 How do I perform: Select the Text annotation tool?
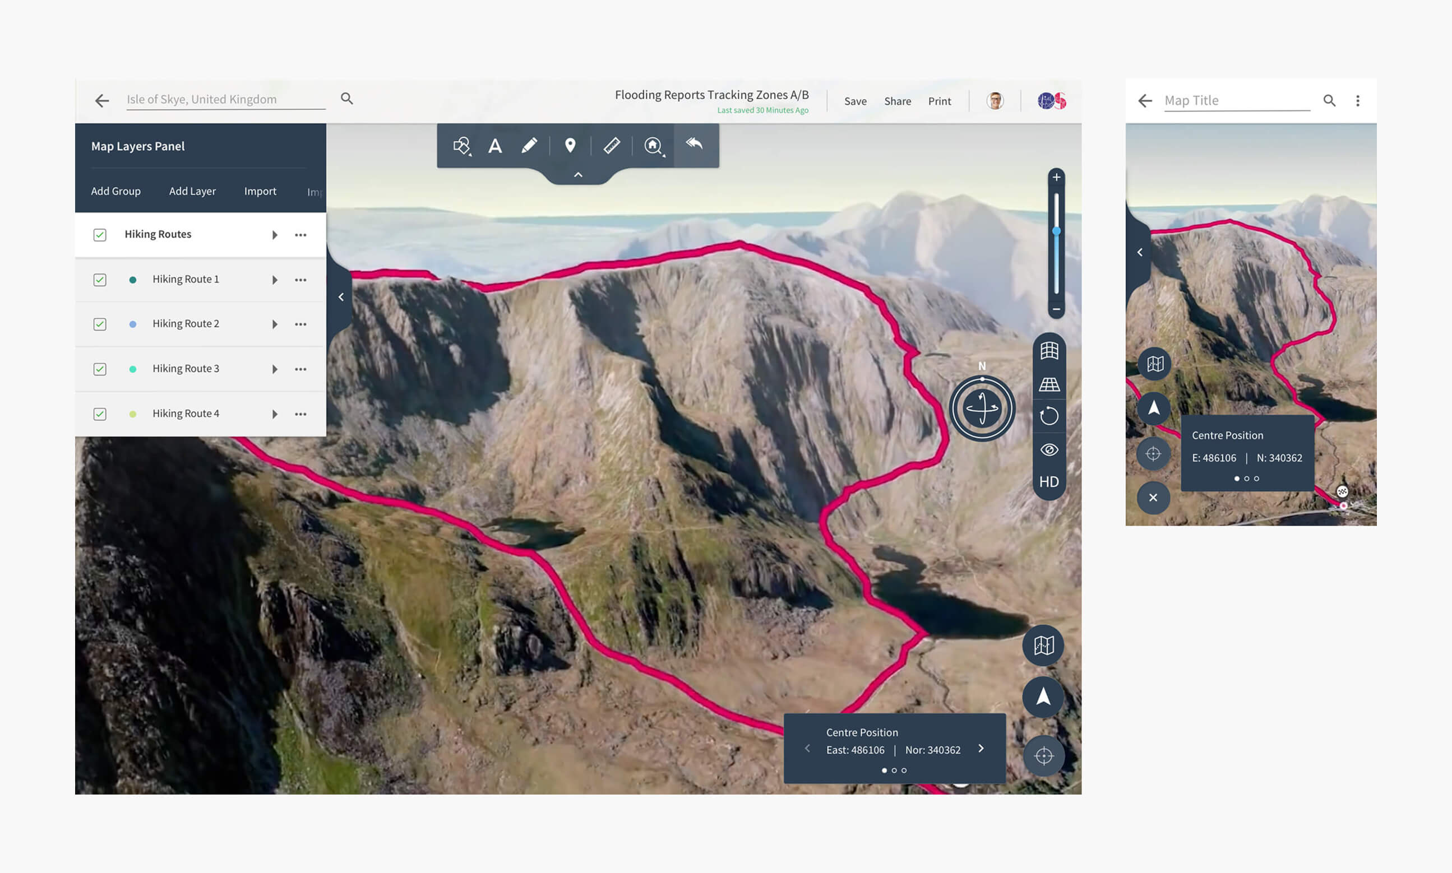(495, 145)
